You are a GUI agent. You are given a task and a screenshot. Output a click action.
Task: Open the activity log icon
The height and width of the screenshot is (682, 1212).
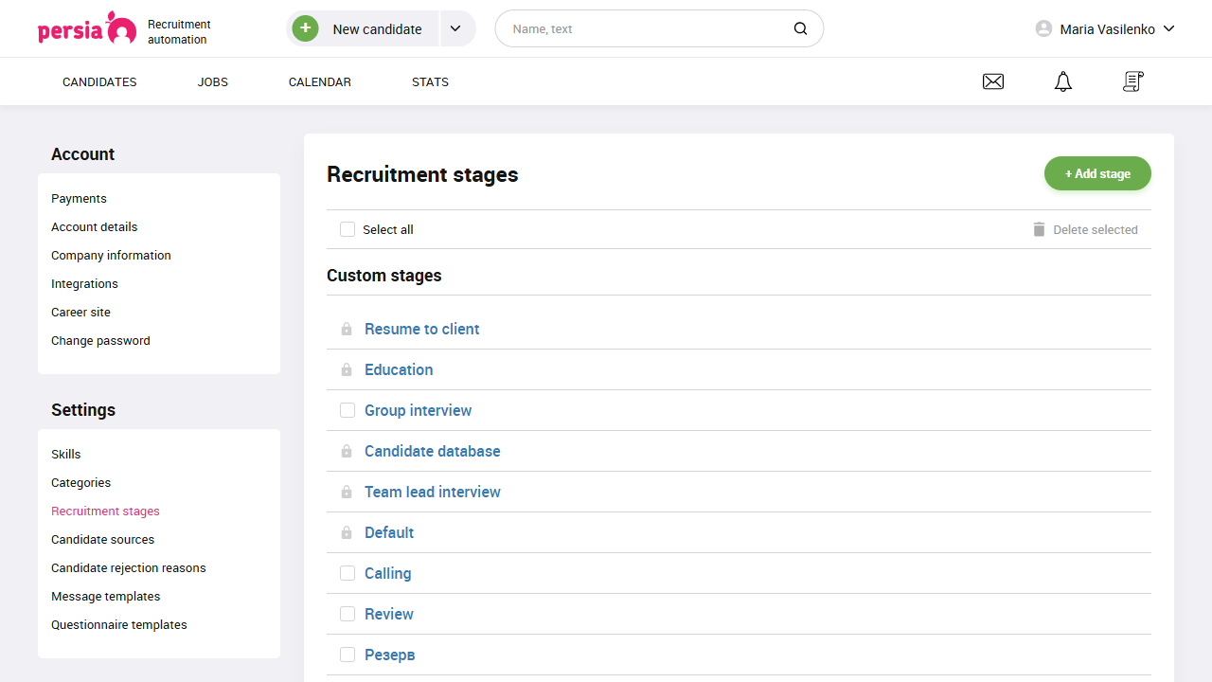(x=1132, y=81)
